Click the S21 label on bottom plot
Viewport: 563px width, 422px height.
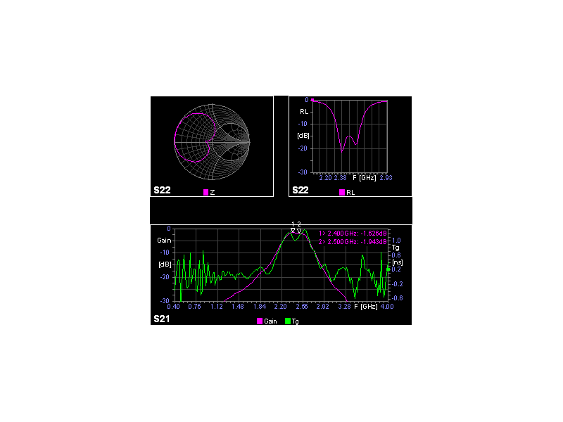tap(162, 319)
